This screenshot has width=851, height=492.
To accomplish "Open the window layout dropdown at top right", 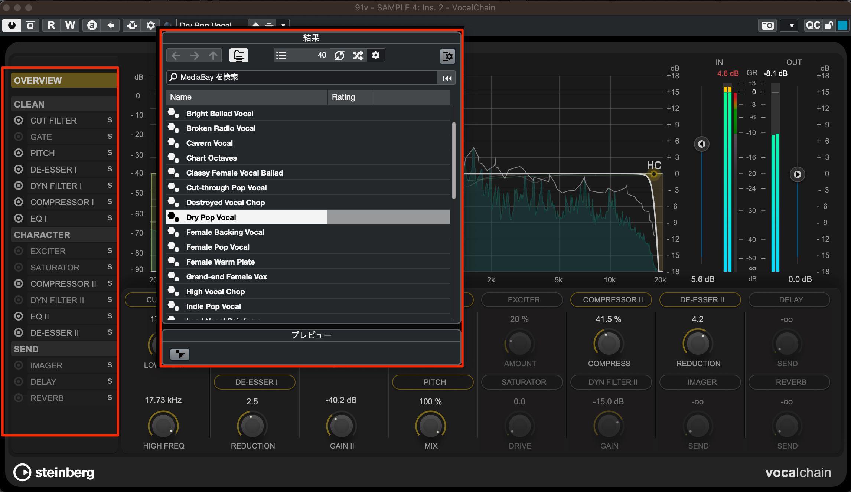I will [789, 25].
